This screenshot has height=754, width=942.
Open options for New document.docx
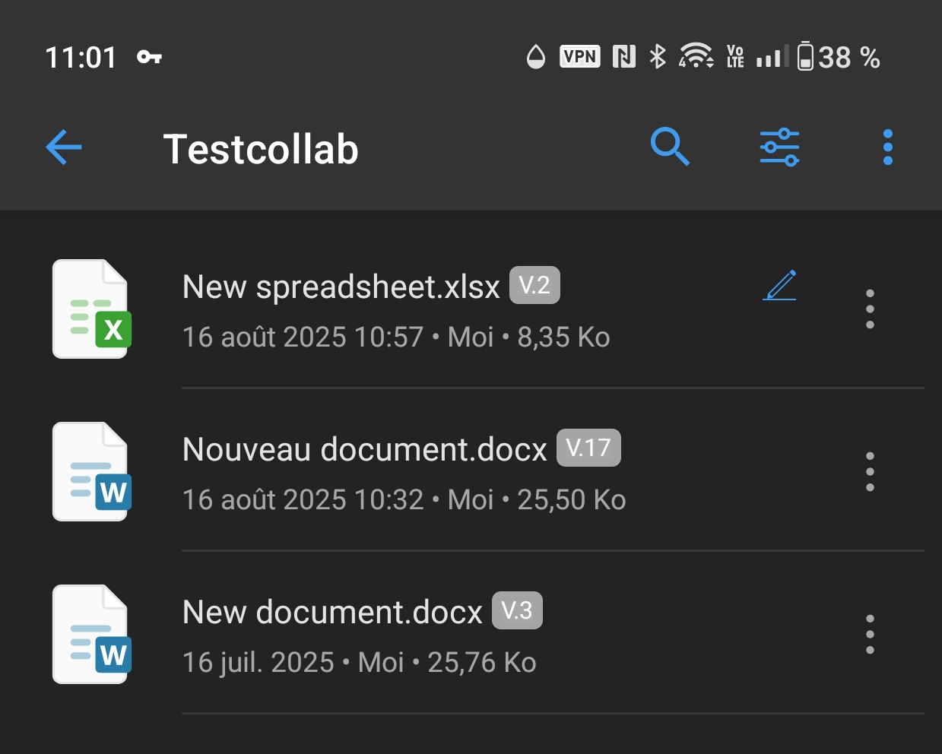tap(870, 634)
